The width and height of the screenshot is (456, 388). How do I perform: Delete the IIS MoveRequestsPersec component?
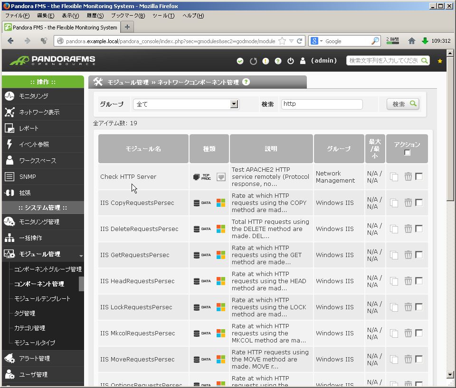(x=408, y=359)
